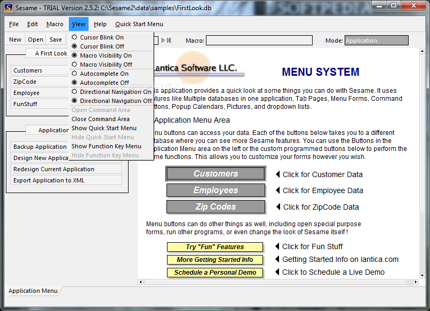Click the arrow beside Click for Employee Data
The image size is (430, 311).
(x=277, y=190)
